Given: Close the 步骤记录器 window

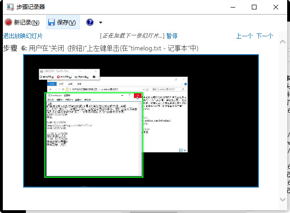Looking at the screenshot, I should 276,7.
